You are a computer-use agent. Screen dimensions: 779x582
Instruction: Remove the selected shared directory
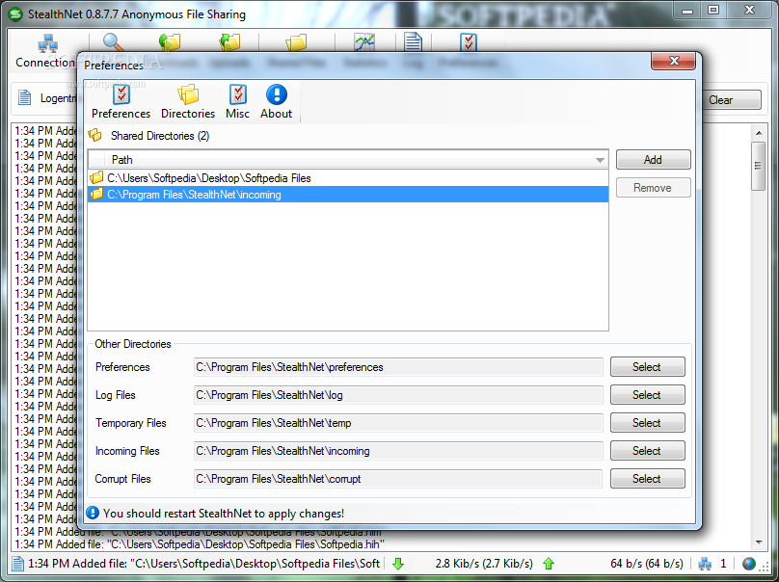click(x=654, y=188)
